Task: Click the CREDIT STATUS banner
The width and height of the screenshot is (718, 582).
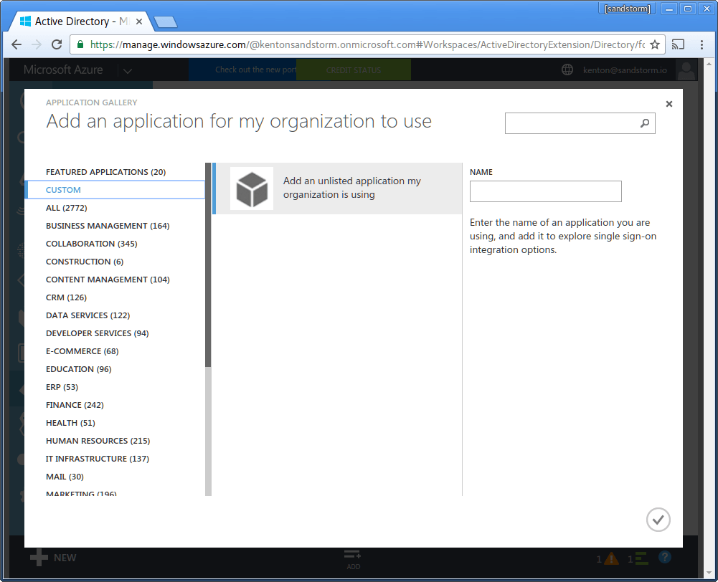Action: click(x=354, y=70)
